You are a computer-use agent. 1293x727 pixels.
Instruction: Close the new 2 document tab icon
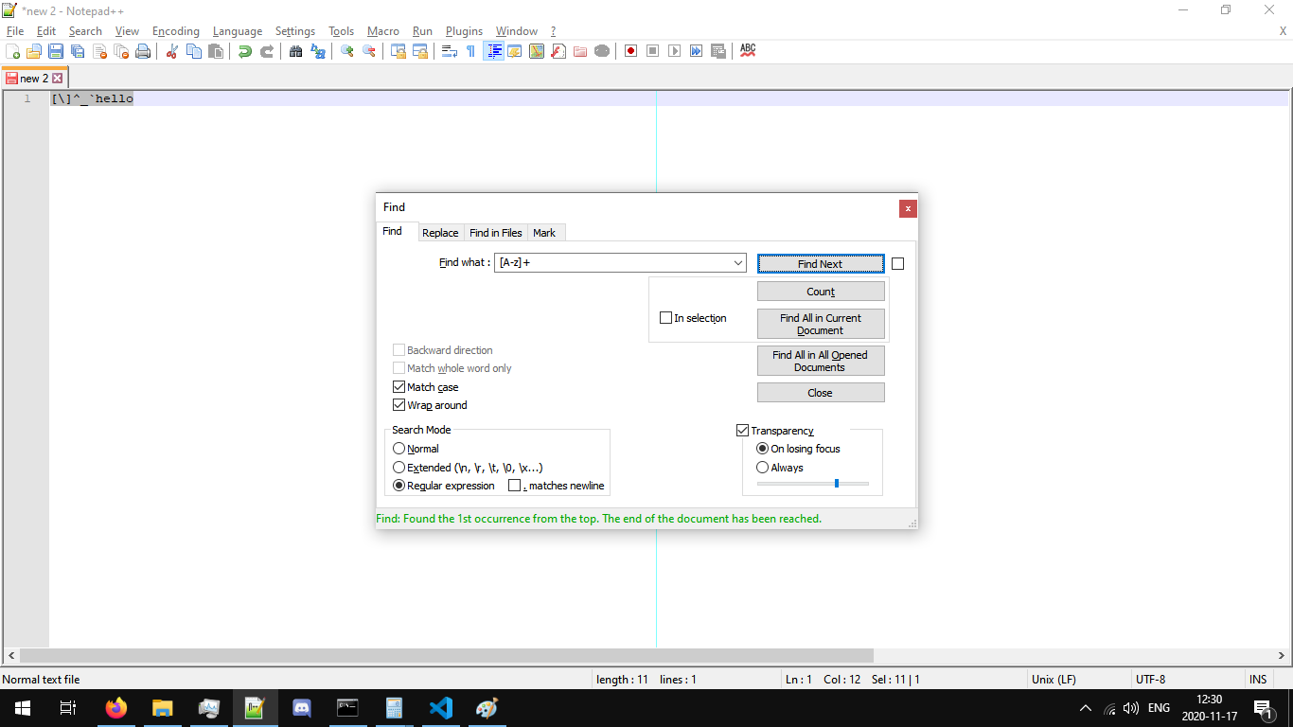pos(57,79)
